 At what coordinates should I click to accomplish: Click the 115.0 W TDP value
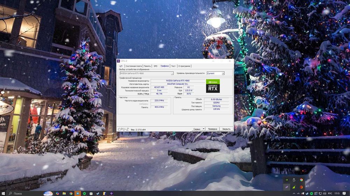(189, 91)
